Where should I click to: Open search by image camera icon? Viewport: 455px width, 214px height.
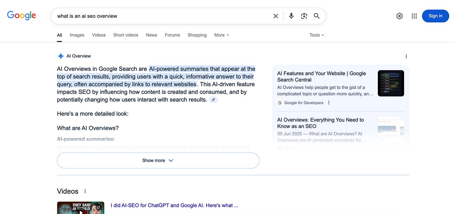coord(304,16)
